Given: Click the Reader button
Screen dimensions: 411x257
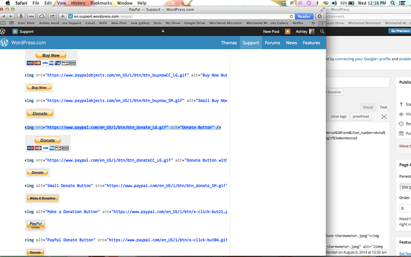Looking at the screenshot, I should coord(304,16).
